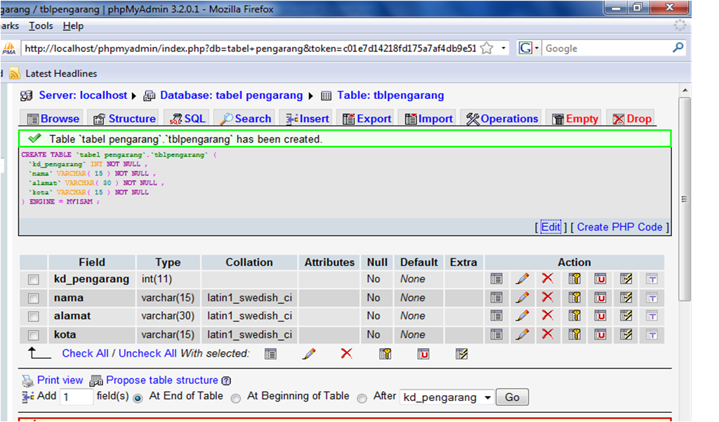Drop the nama field with red X
Image resolution: width=719 pixels, height=422 pixels.
pyautogui.click(x=548, y=297)
